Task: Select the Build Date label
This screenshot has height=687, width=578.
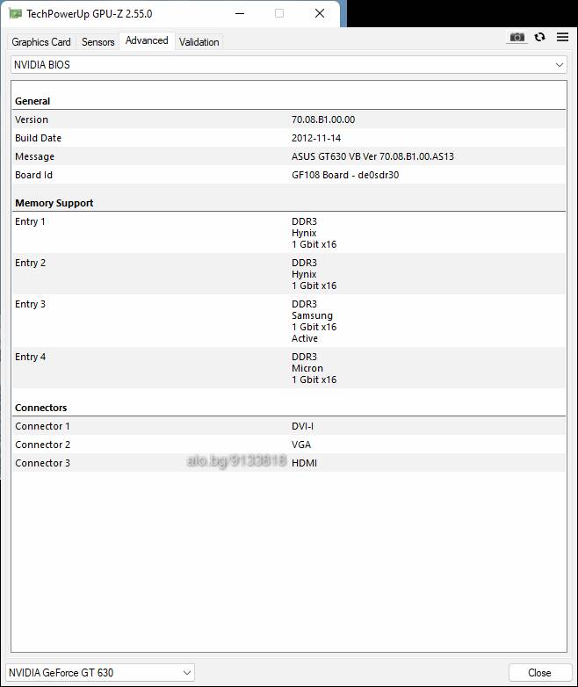Action: 38,138
